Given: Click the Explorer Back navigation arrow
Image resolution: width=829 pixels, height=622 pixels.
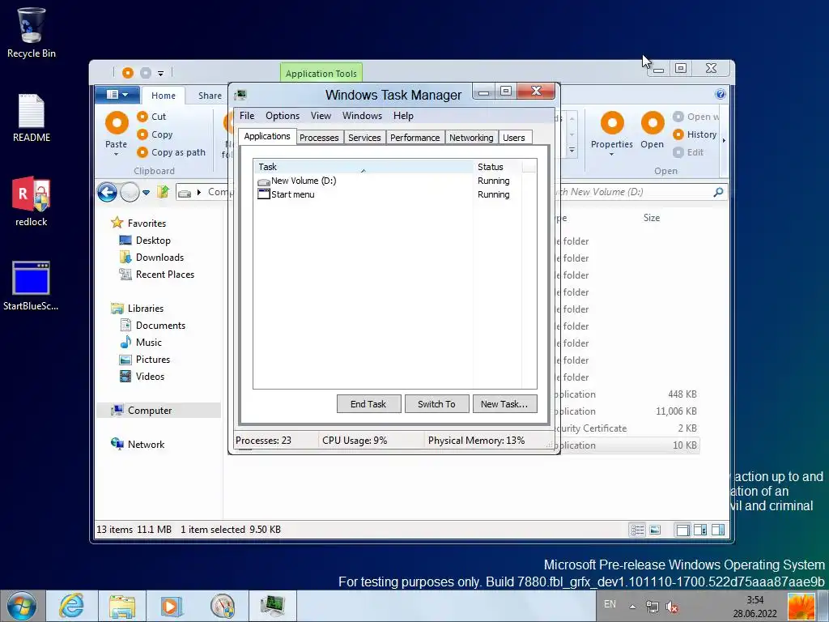Looking at the screenshot, I should pos(107,192).
